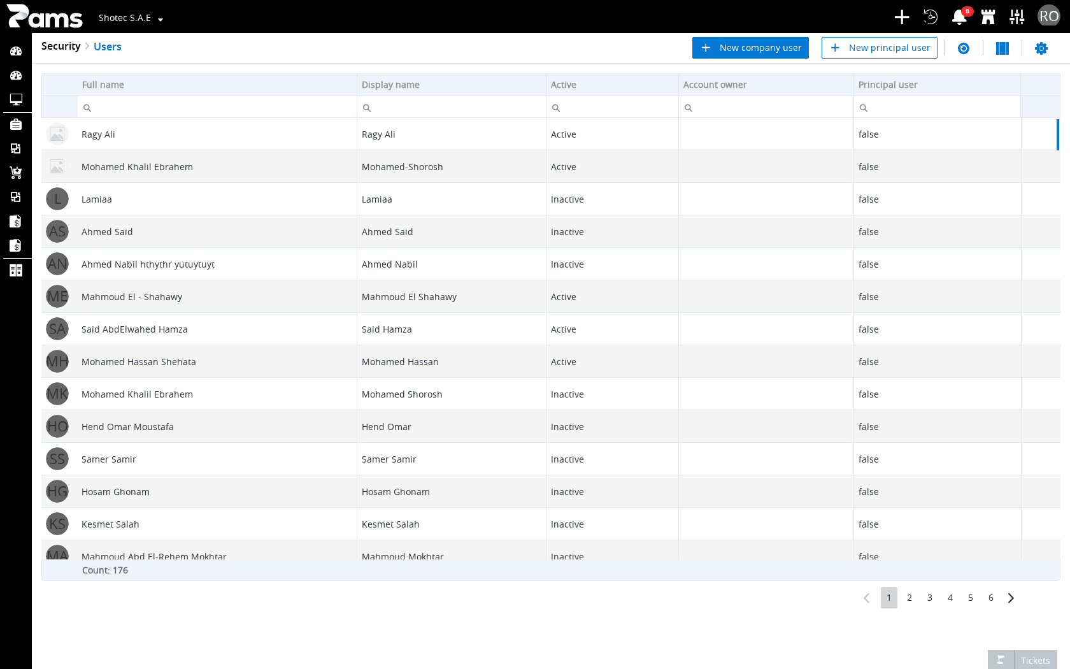The image size is (1070, 669).
Task: Go to page 5
Action: [x=971, y=598]
